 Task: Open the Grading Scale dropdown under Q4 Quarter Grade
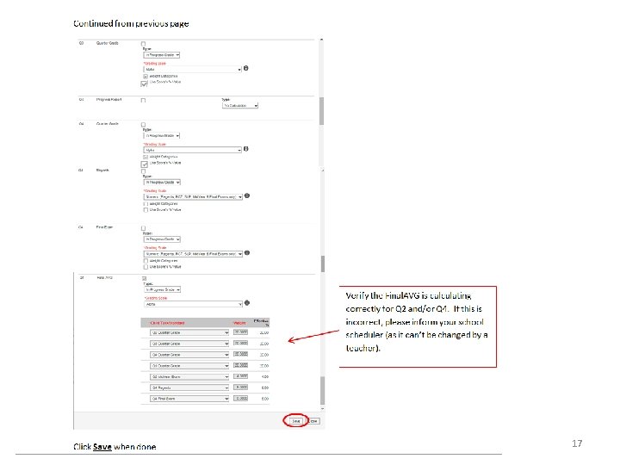click(x=193, y=150)
